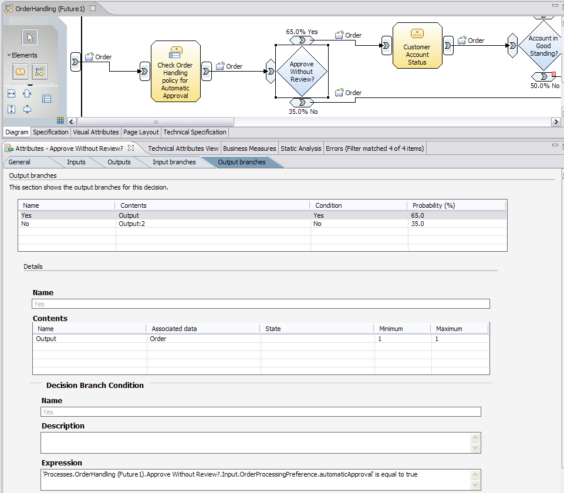Viewport: 564px width, 493px height.
Task: Switch to the Inputs attributes tab
Action: tap(76, 162)
